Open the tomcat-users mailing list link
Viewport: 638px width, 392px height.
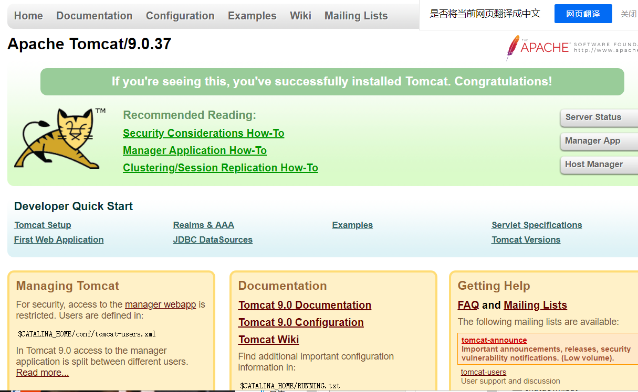[484, 372]
